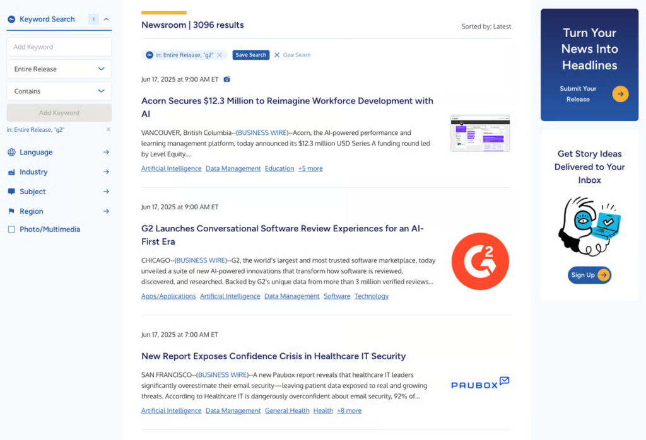Remove the 'in: Entire Release, g2' filter chip
This screenshot has width=646, height=440.
point(220,55)
